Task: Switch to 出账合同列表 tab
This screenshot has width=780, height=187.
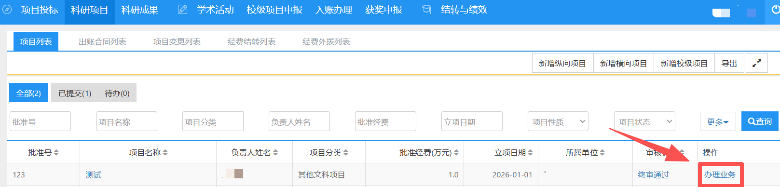Action: click(x=102, y=42)
